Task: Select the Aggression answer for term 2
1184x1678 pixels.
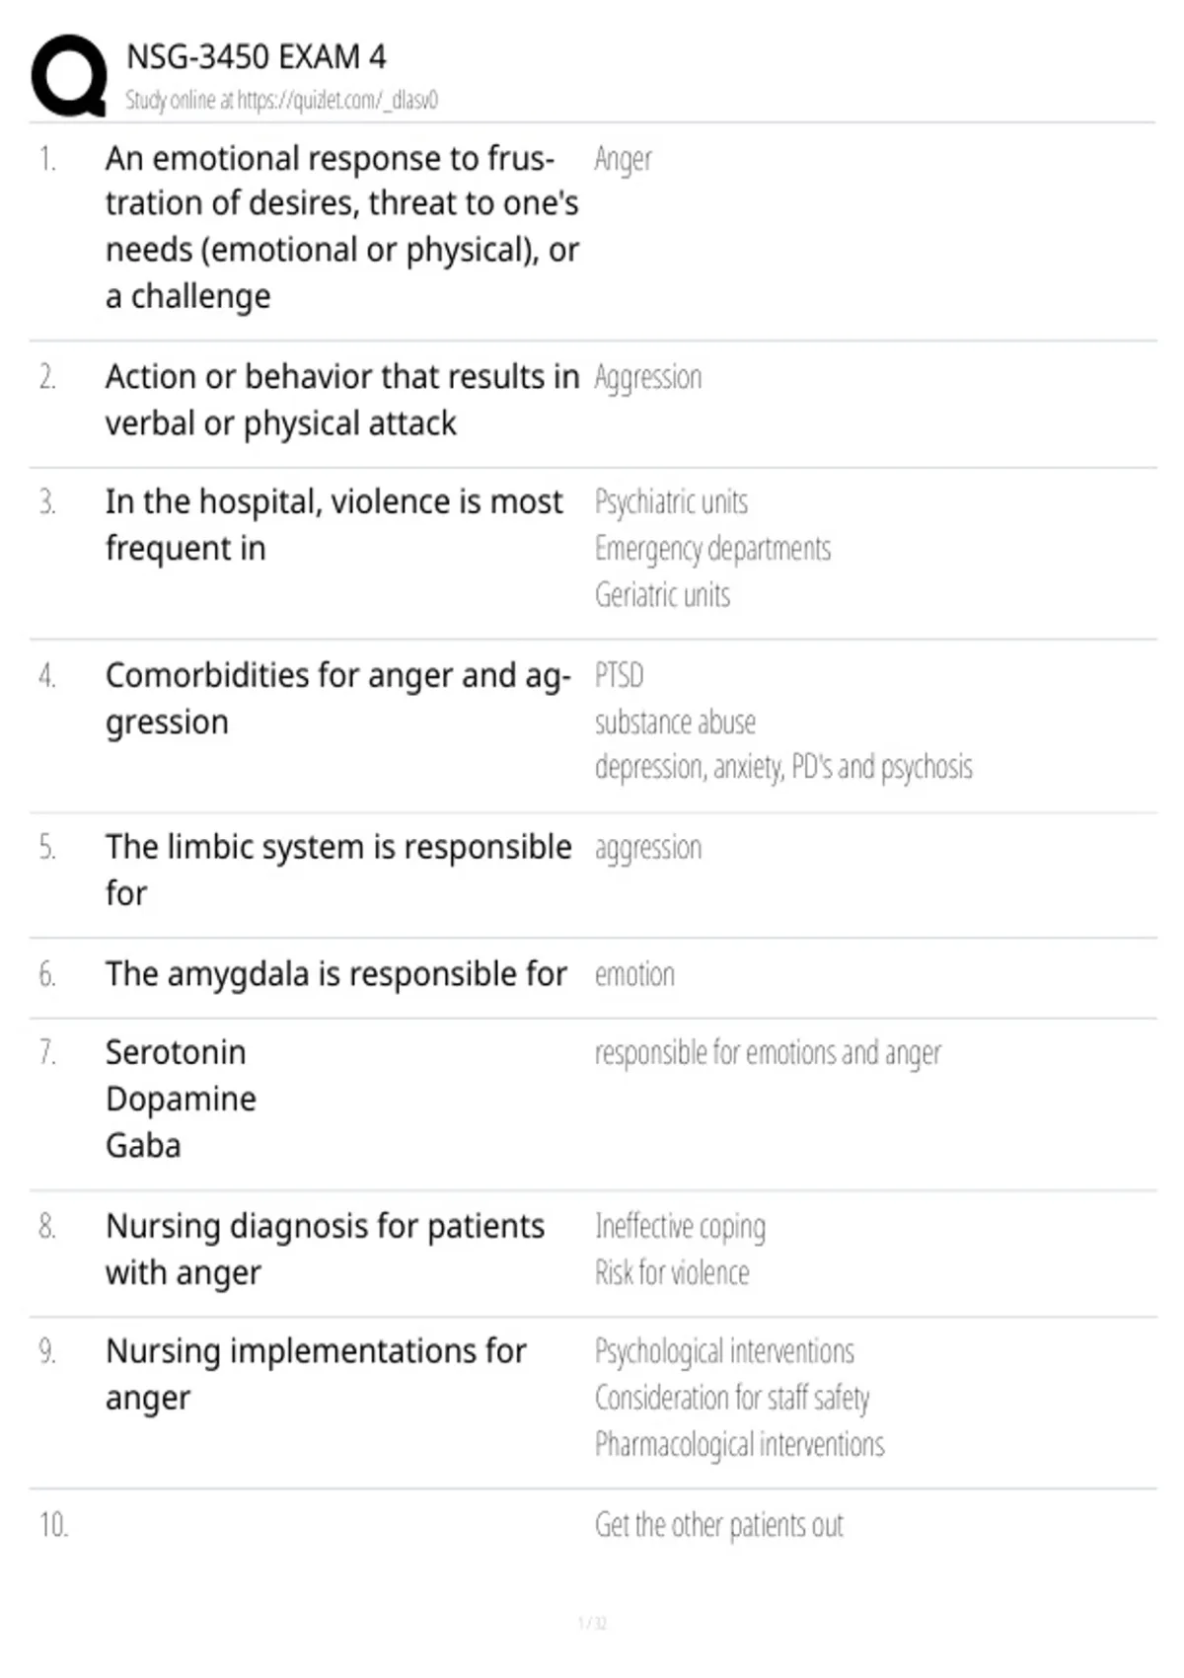Action: coord(648,377)
